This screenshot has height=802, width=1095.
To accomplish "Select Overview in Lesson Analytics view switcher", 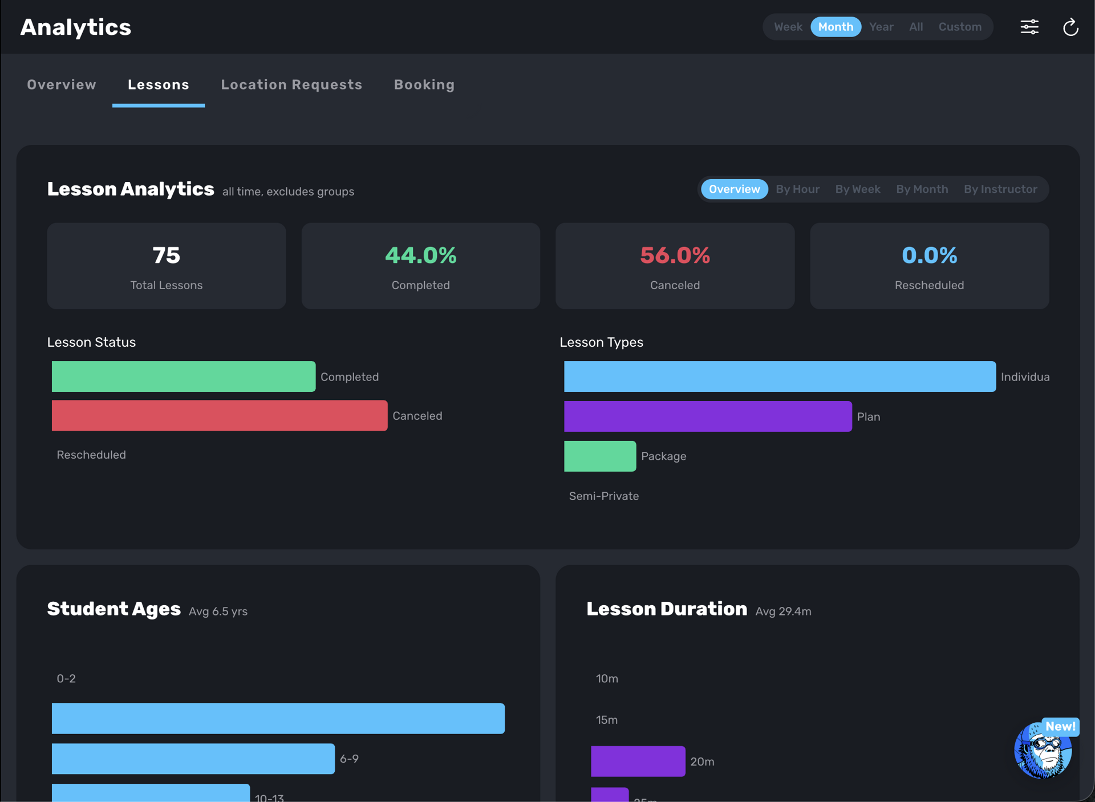I will (x=734, y=189).
